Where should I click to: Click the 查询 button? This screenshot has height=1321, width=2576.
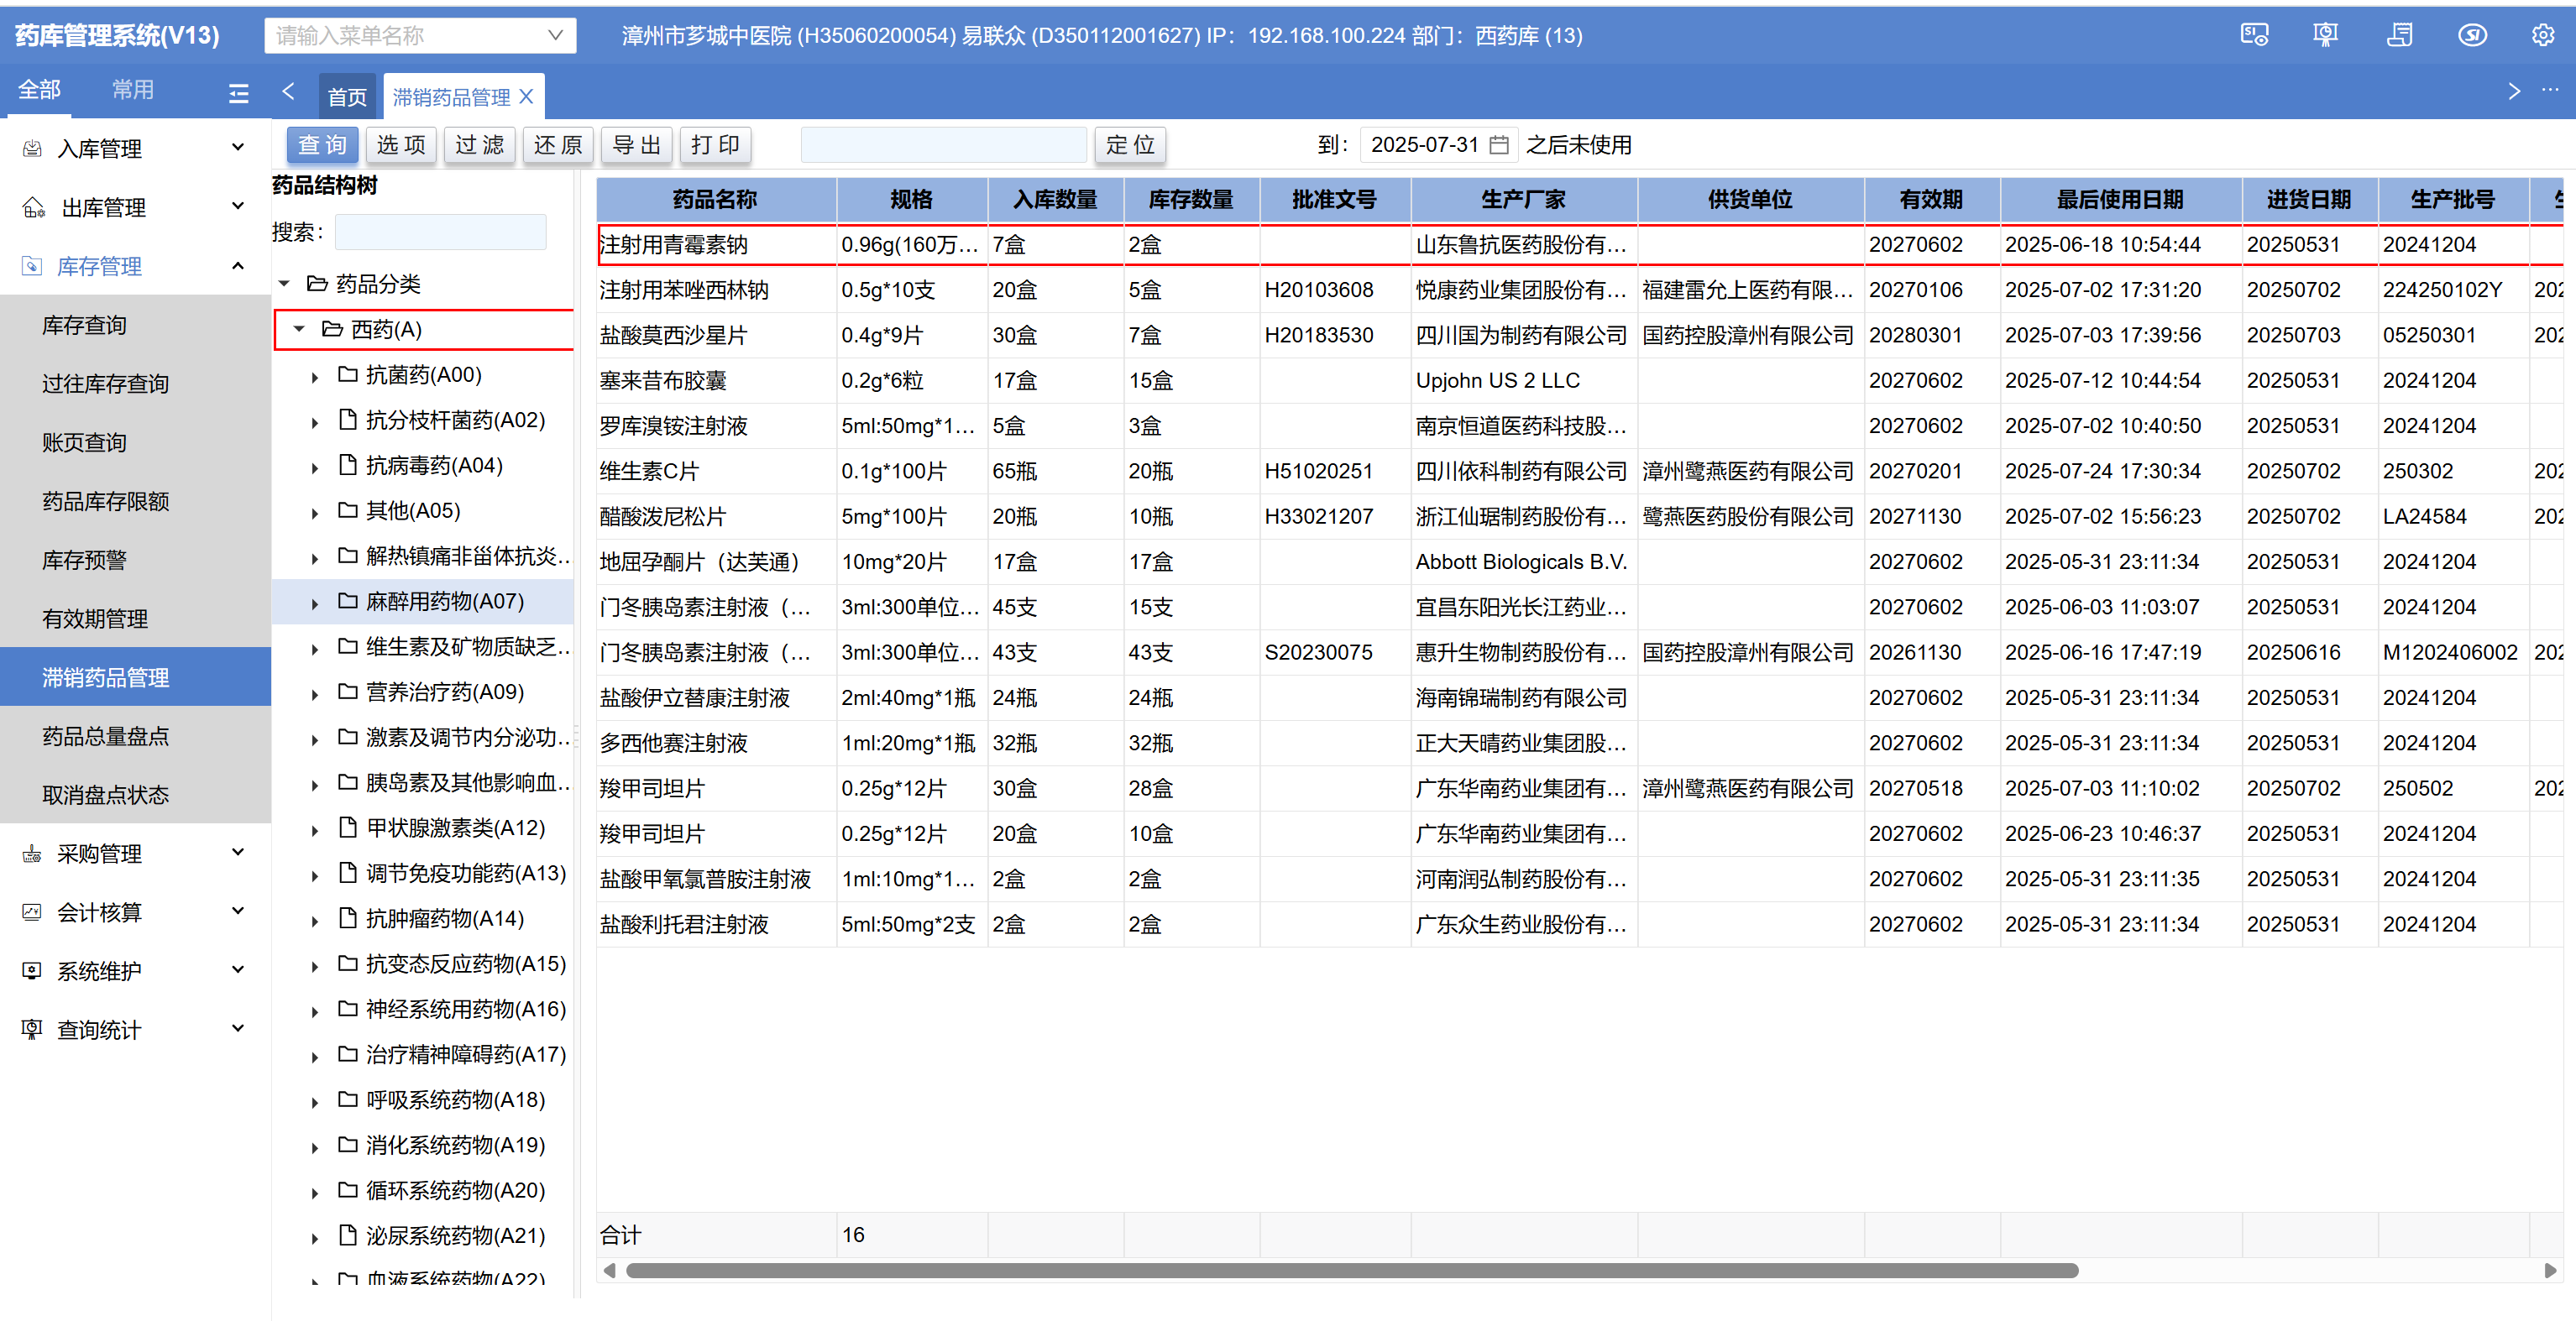click(322, 145)
